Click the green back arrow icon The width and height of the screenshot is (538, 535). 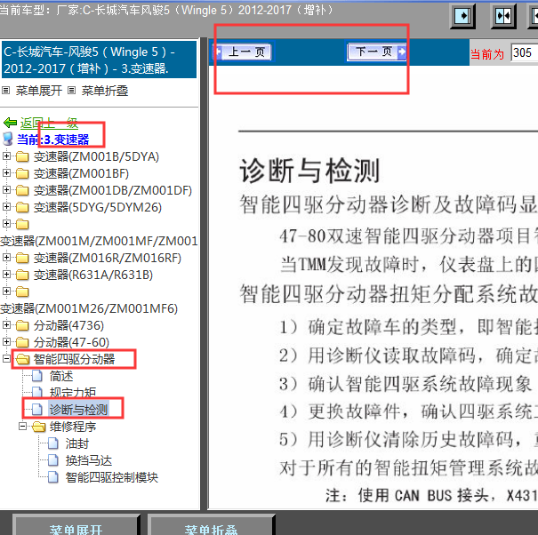click(x=10, y=123)
